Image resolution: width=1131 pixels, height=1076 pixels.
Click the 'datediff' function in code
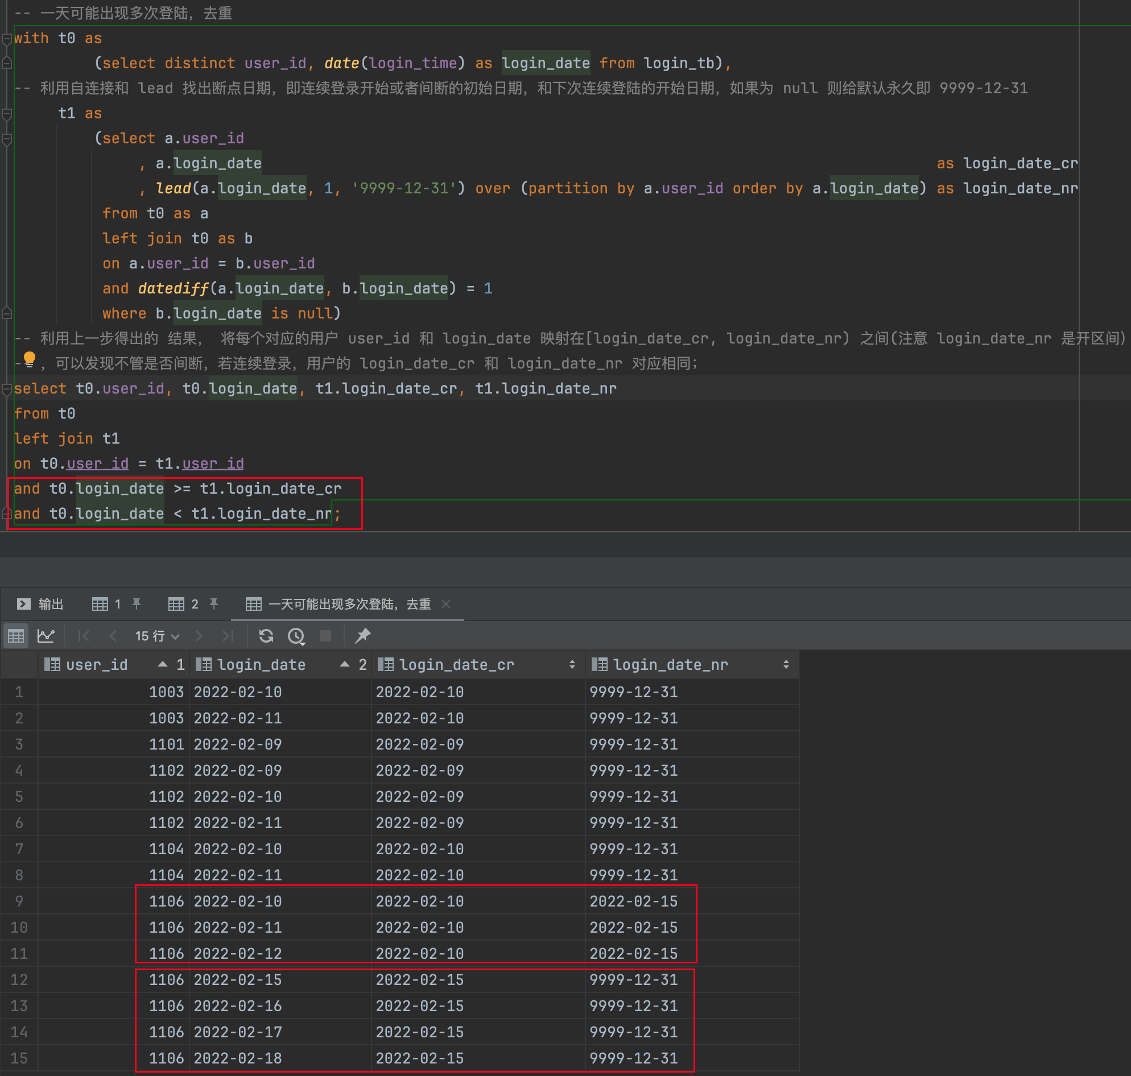[174, 288]
